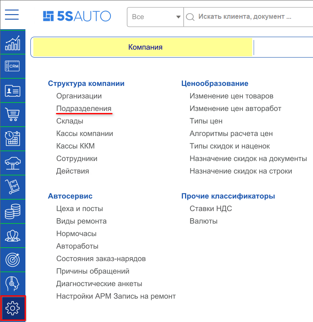This screenshot has height=322, width=313.
Task: Open Кассы компании
Action: [85, 133]
